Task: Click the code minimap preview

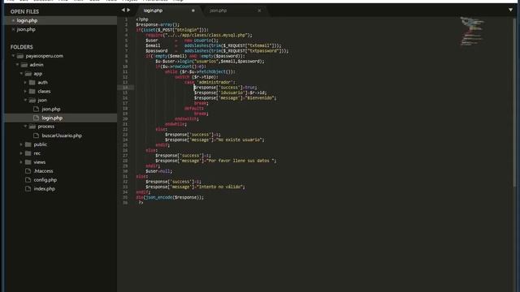Action: click(472, 31)
